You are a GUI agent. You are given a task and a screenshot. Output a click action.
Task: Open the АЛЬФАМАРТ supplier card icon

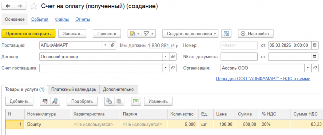(x=112, y=45)
